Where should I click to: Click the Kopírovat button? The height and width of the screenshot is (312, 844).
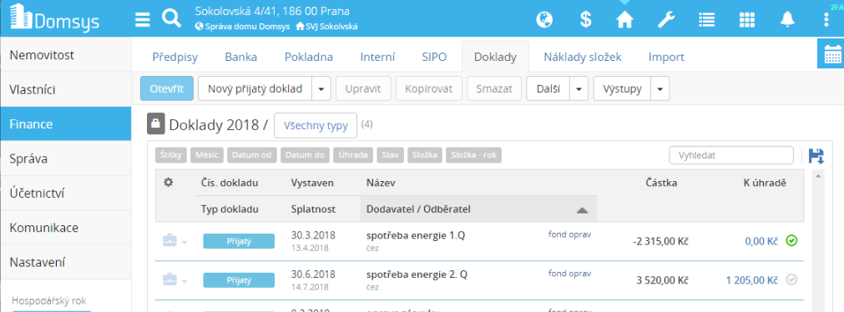429,88
